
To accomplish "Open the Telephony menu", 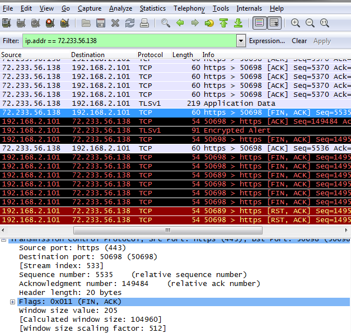I will (189, 8).
